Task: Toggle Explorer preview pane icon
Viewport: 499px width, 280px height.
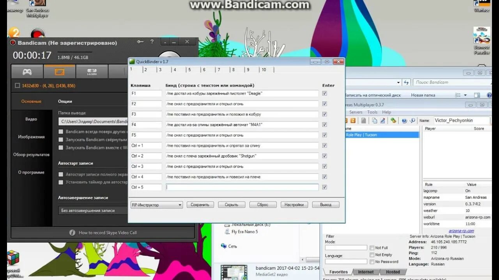Action: [477, 95]
